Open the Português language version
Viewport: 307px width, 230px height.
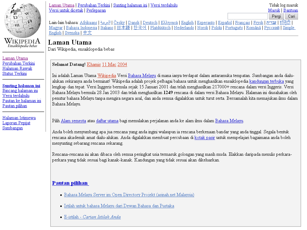coord(234,28)
